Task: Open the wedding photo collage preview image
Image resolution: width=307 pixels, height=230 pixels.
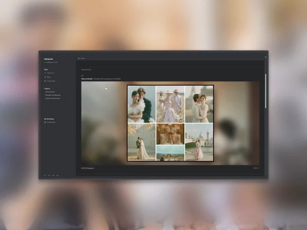Action: point(170,123)
